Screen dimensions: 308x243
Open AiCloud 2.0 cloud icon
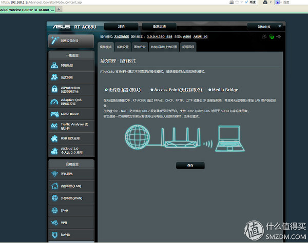[x=54, y=150]
